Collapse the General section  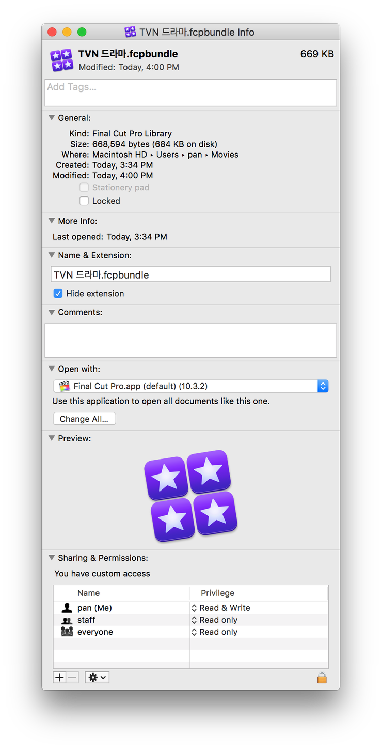click(52, 118)
